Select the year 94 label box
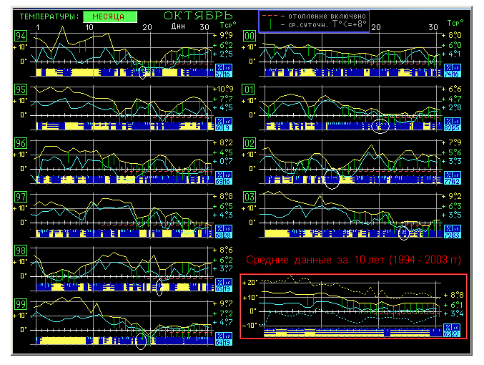Image resolution: width=484 pixels, height=365 pixels. (x=21, y=36)
